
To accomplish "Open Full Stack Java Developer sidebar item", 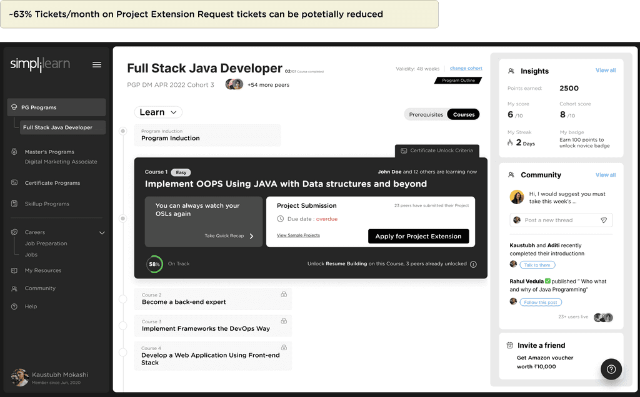I will (63, 127).
